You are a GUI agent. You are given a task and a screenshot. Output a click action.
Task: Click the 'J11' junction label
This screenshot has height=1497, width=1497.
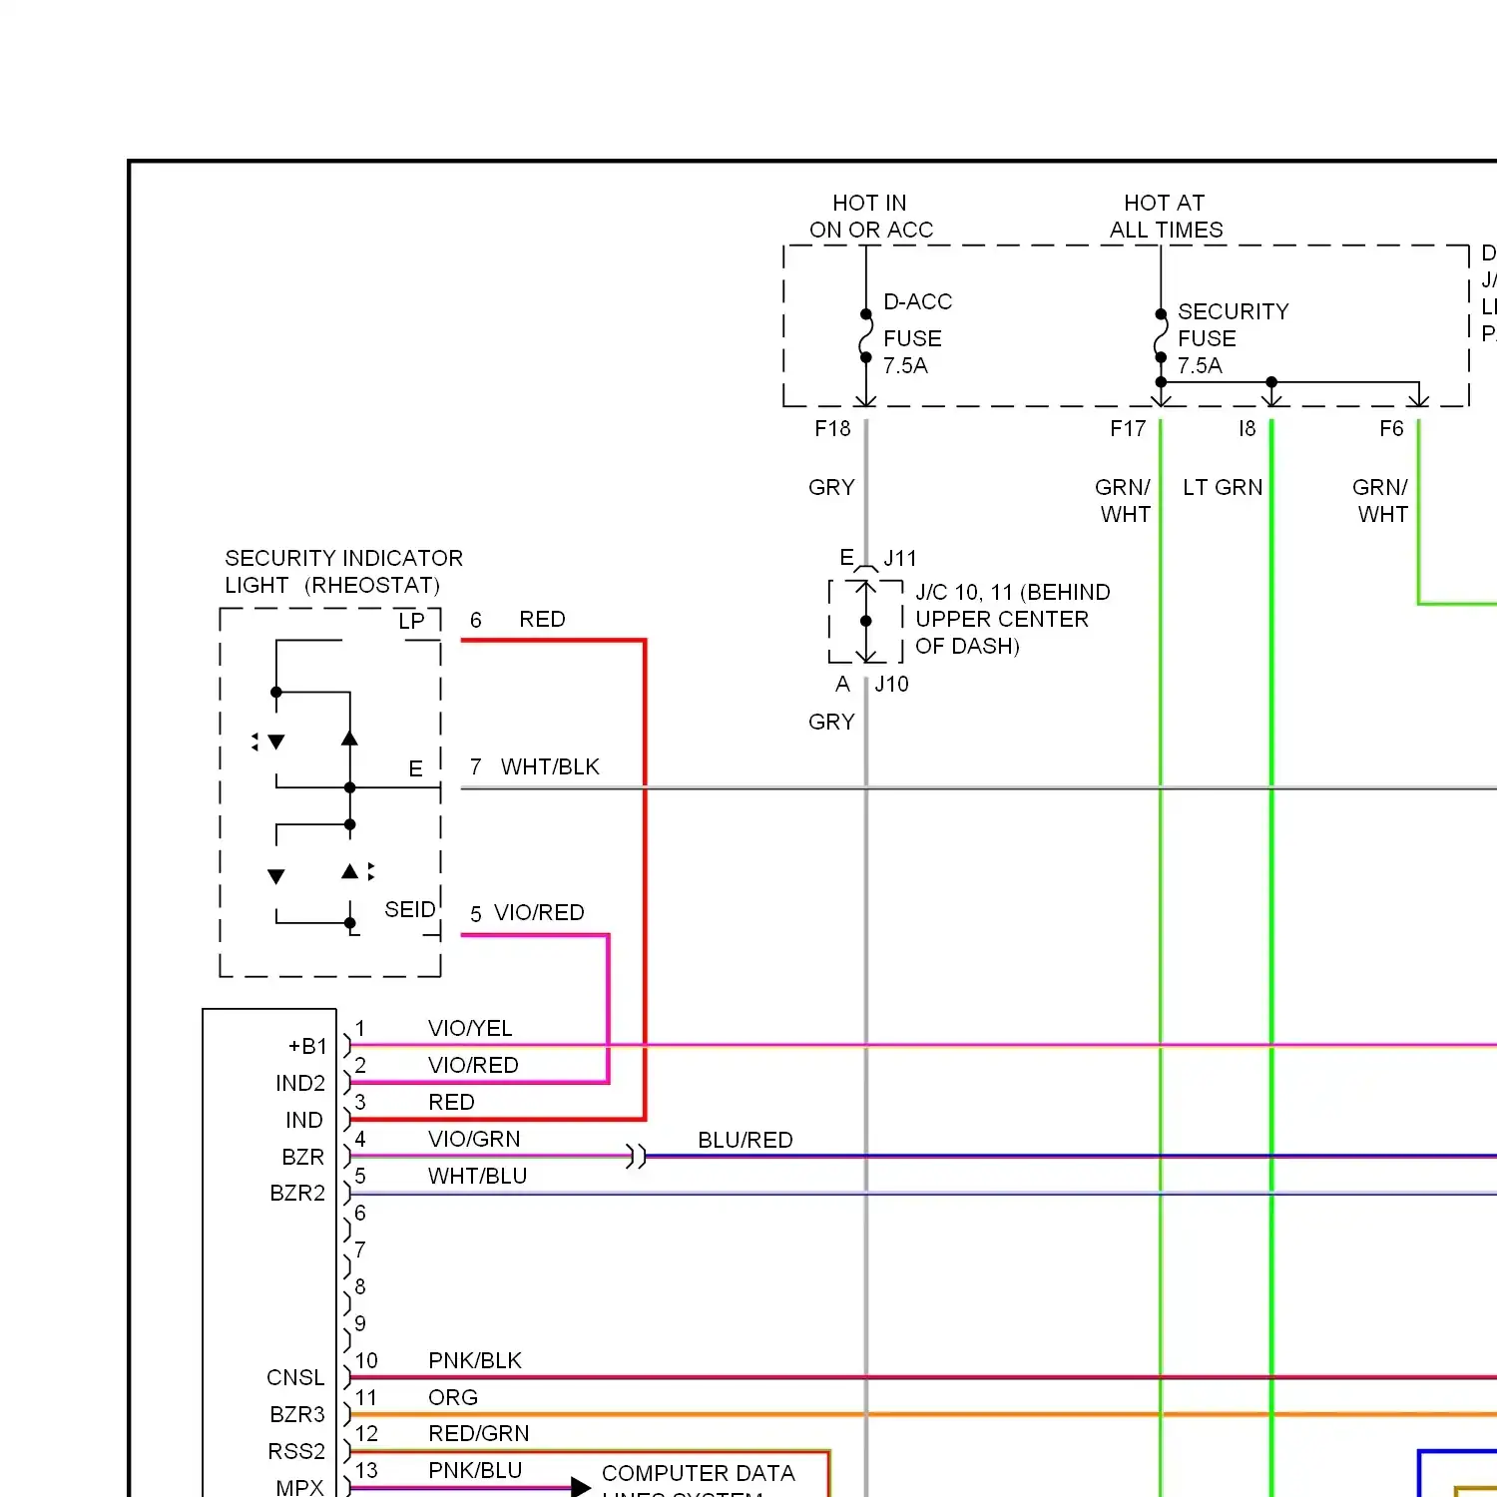pyautogui.click(x=900, y=558)
